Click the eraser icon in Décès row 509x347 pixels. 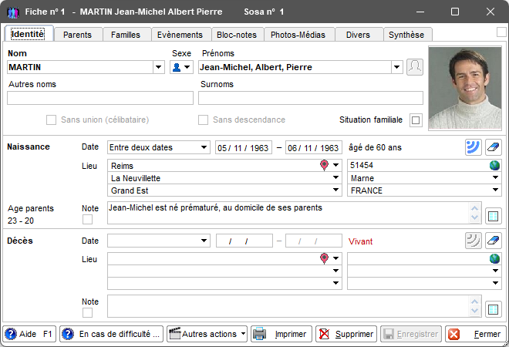pos(494,241)
